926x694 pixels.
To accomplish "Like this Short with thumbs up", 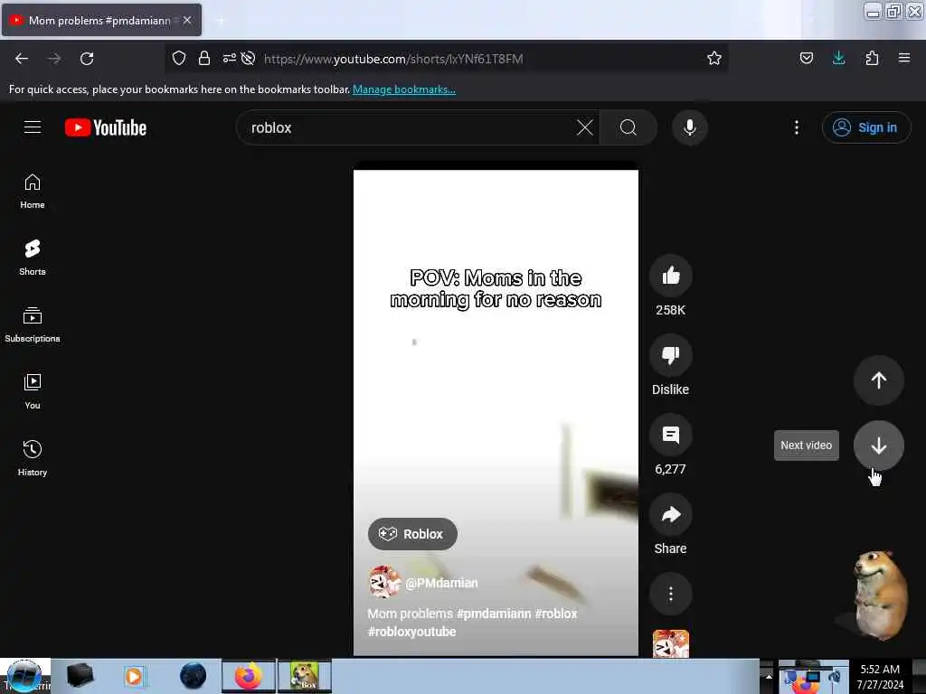I will tap(670, 276).
